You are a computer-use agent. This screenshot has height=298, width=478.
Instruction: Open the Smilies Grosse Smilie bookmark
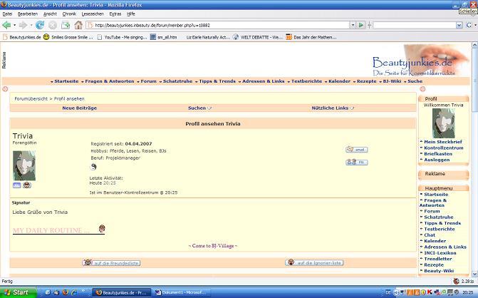coord(68,37)
